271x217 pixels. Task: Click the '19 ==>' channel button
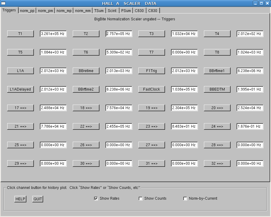pyautogui.click(x=152, y=108)
